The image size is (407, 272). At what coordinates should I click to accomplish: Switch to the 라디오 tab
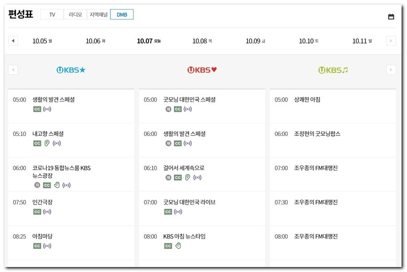pos(75,14)
